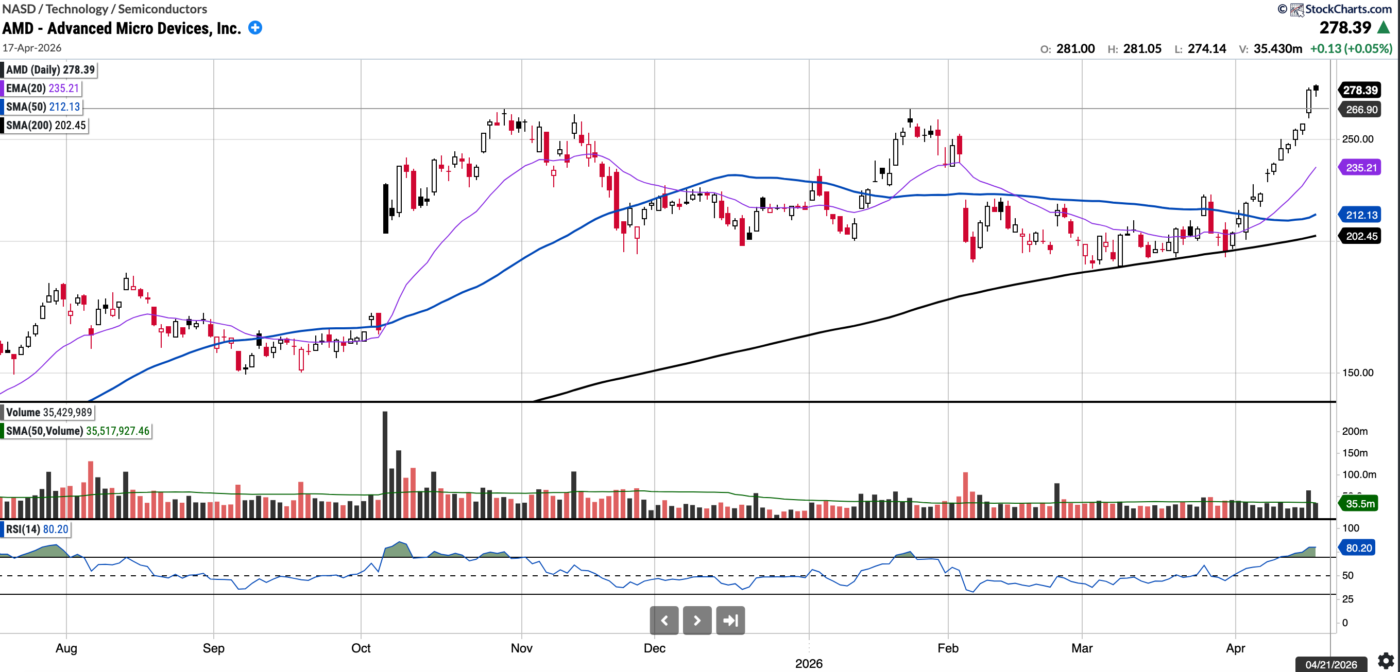The width and height of the screenshot is (1400, 672).
Task: Click green up-triangle next to 278.39 price
Action: coord(1383,28)
